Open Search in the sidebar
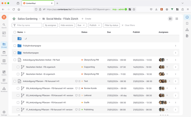Image resolution: width=191 pixels, height=117 pixels. (4, 26)
